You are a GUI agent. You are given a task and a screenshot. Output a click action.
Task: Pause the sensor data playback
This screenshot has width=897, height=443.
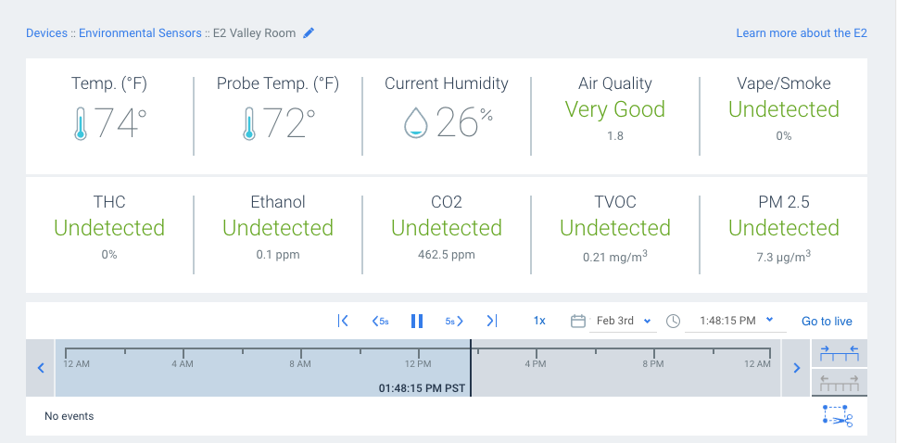tap(417, 321)
